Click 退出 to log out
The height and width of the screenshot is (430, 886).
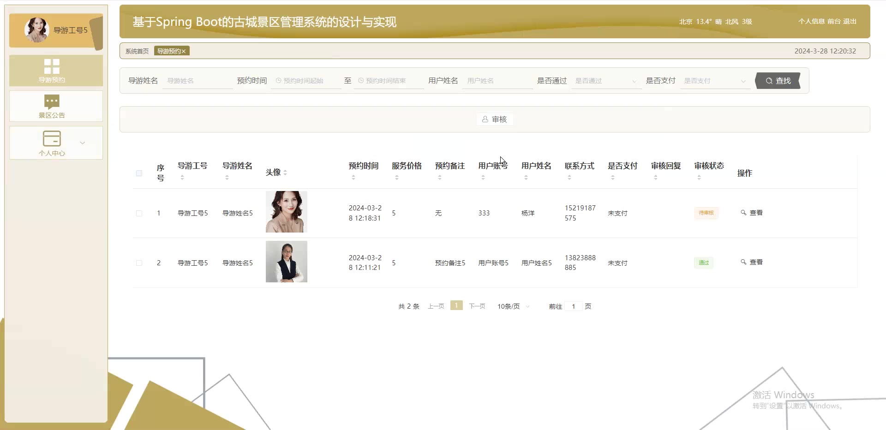tap(850, 21)
